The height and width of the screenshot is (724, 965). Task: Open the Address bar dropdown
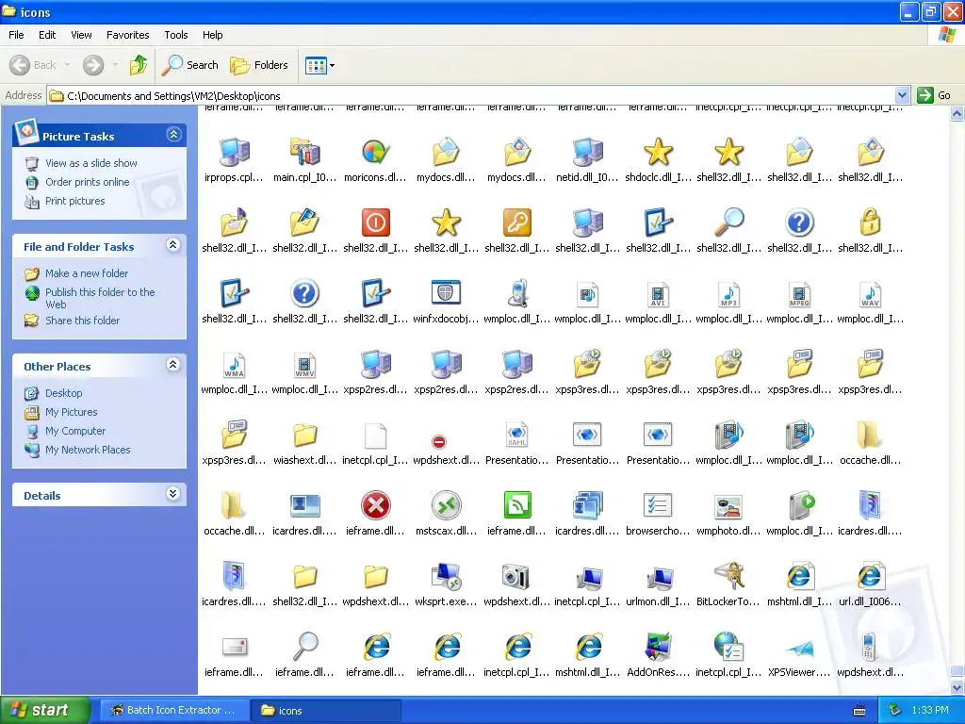pyautogui.click(x=902, y=95)
